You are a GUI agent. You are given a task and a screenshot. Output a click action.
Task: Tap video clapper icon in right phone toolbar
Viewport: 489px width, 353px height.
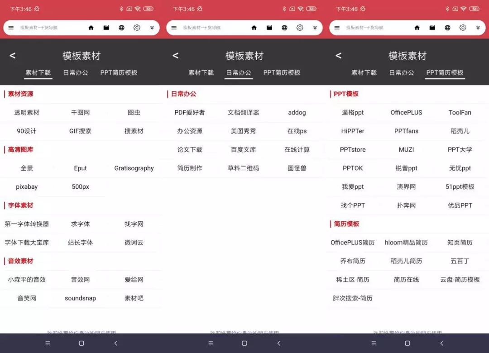[x=432, y=28]
